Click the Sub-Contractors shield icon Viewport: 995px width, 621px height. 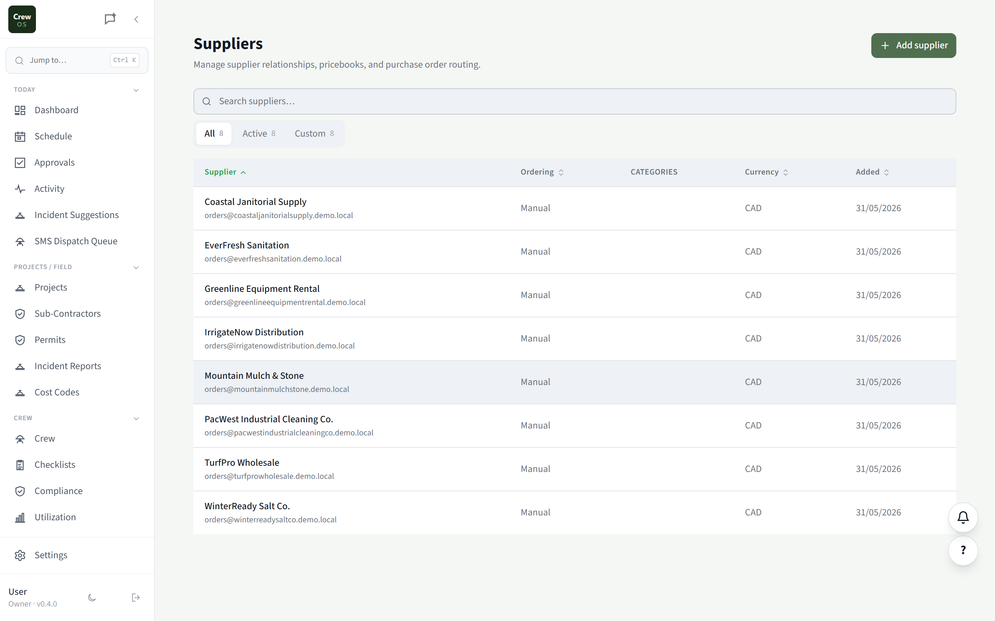[20, 314]
